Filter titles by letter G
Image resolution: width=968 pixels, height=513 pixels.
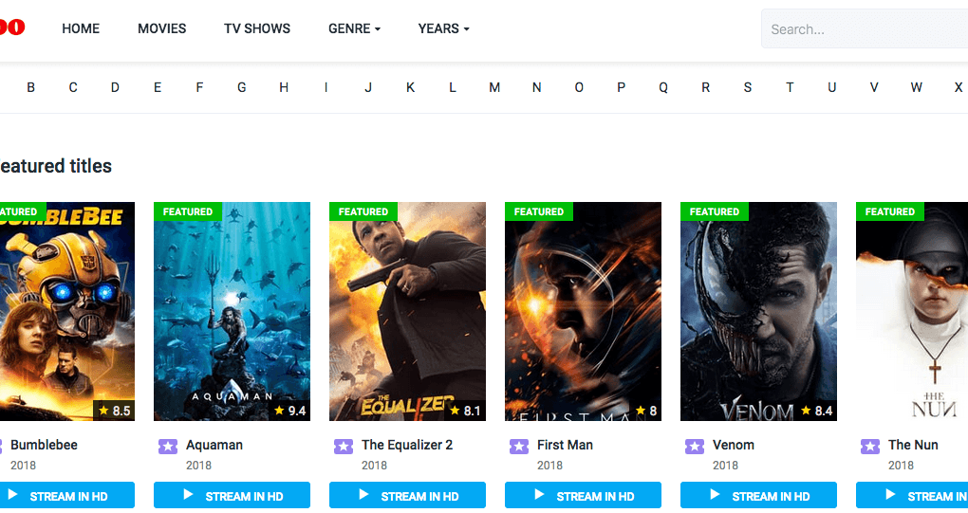[241, 87]
